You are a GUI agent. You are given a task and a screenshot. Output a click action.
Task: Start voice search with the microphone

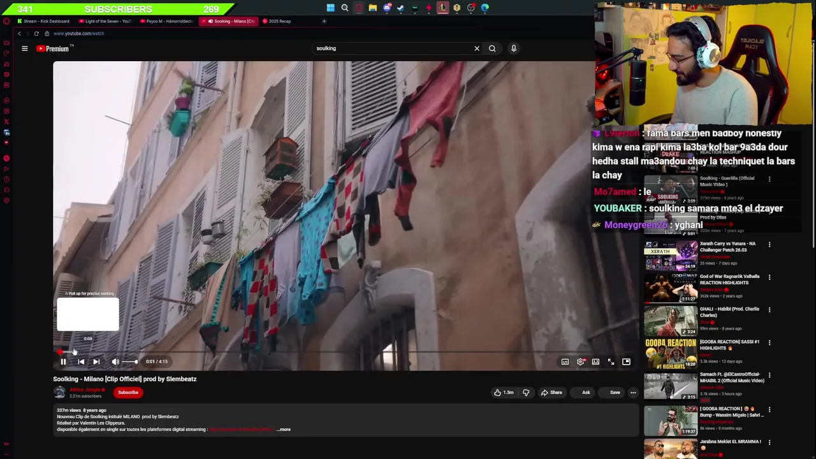click(514, 48)
